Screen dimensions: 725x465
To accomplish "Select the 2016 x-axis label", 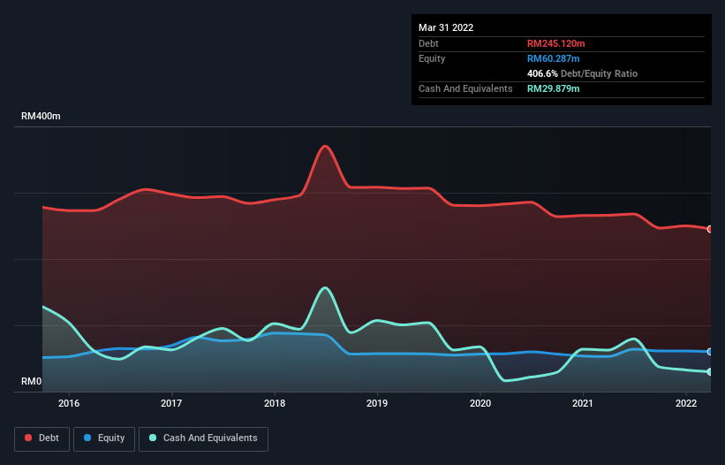I will click(x=69, y=403).
